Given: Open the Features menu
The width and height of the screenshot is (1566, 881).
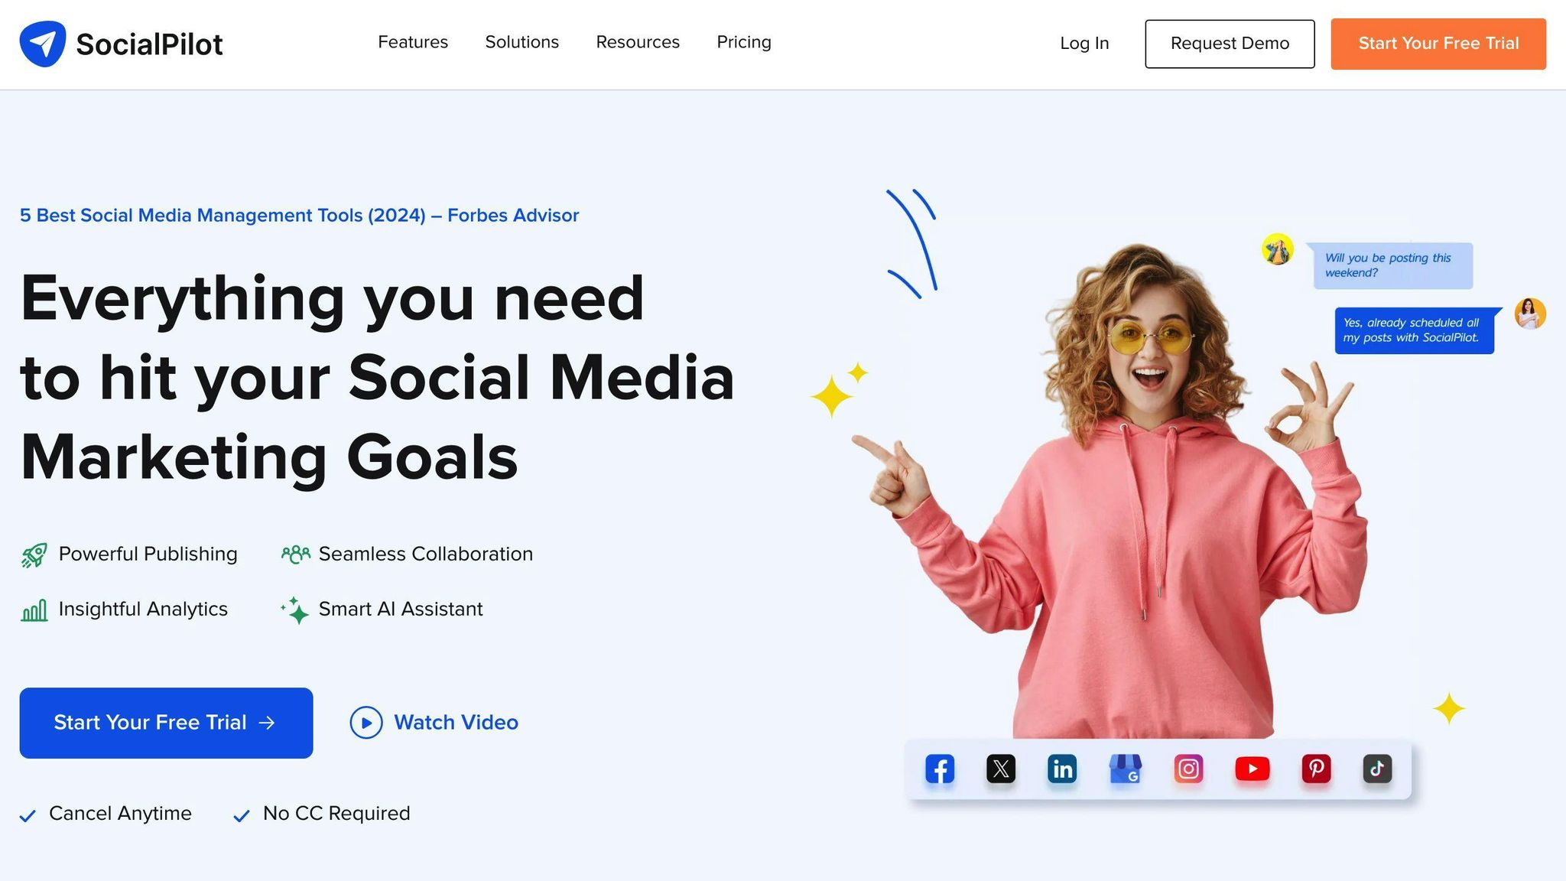Looking at the screenshot, I should click(413, 42).
